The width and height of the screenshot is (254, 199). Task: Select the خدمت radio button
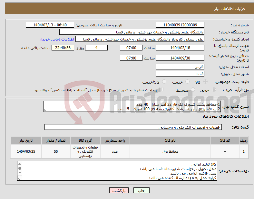point(187,82)
